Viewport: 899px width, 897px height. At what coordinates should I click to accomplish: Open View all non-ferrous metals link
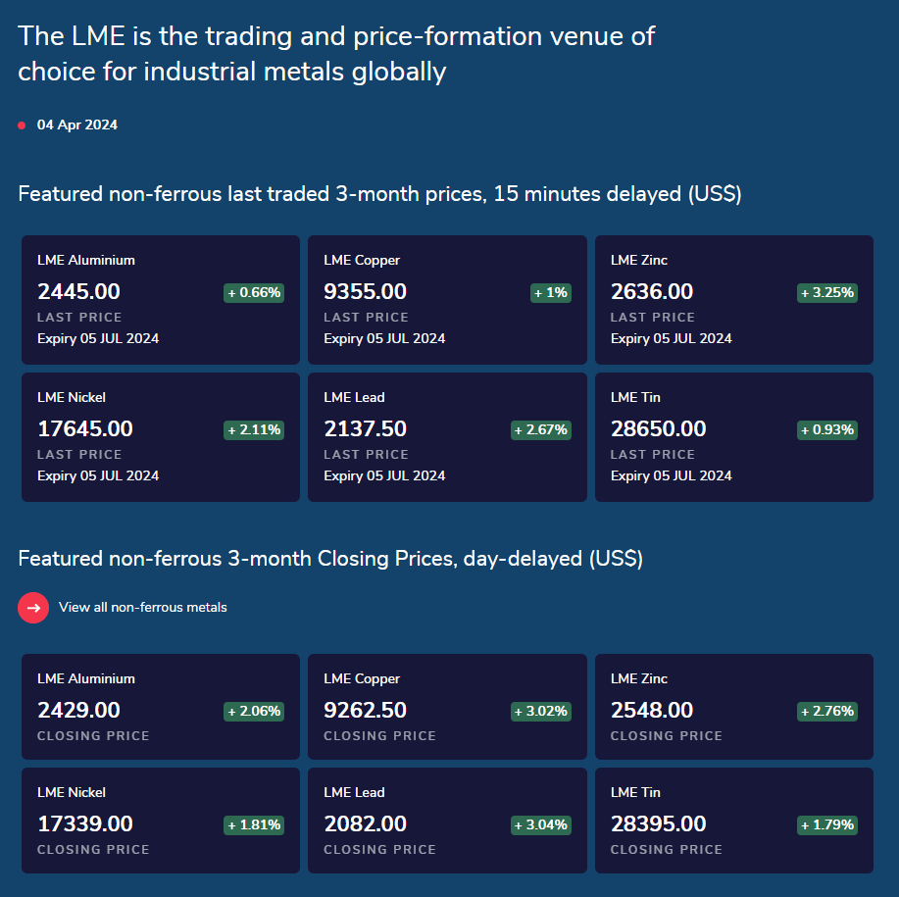pos(143,608)
